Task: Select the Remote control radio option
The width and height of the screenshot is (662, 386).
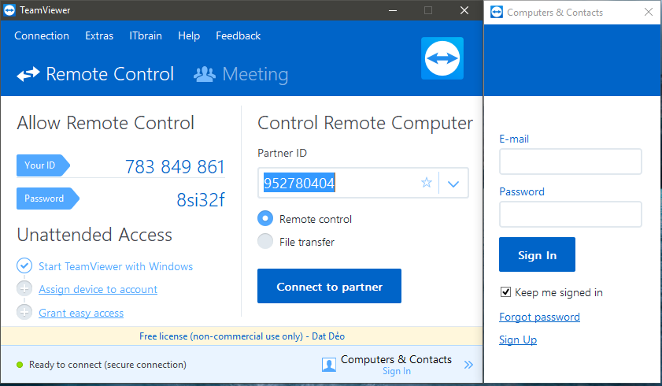Action: tap(265, 218)
